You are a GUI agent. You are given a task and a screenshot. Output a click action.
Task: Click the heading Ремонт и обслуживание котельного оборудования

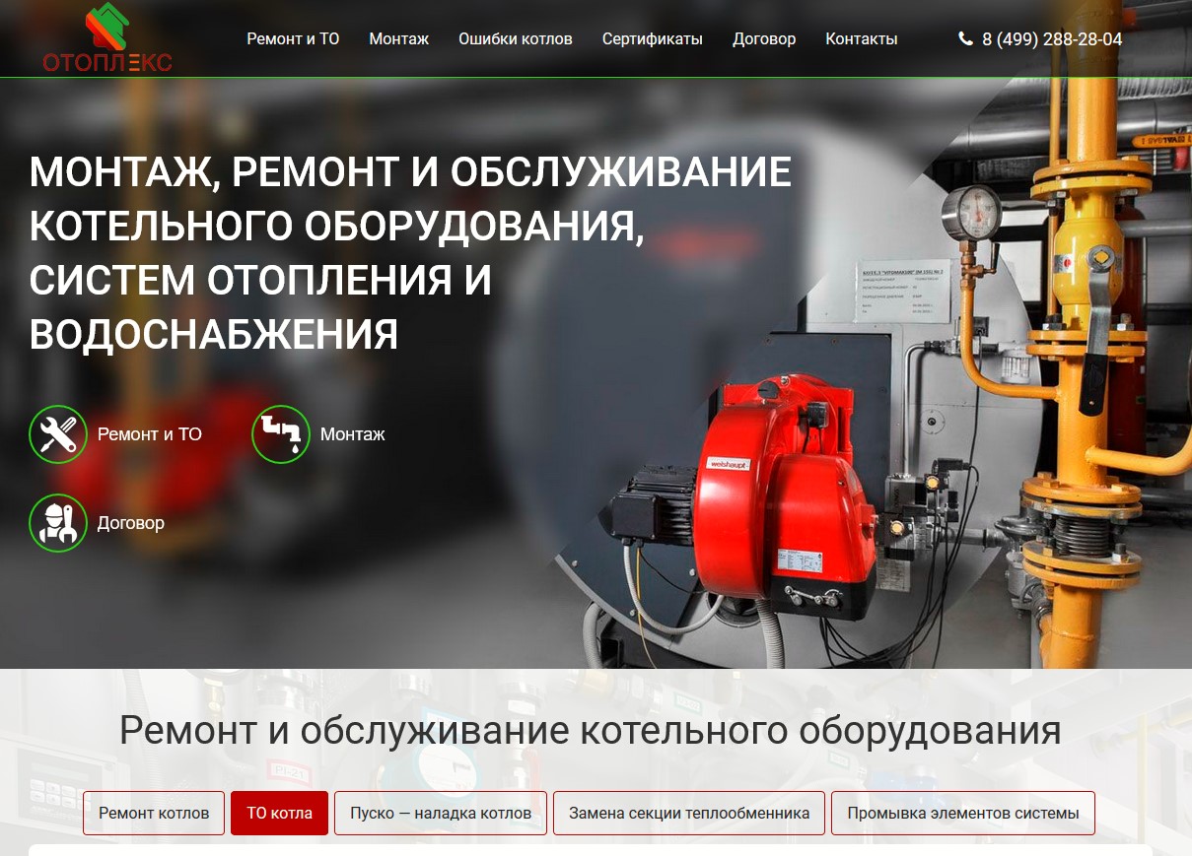pos(591,731)
